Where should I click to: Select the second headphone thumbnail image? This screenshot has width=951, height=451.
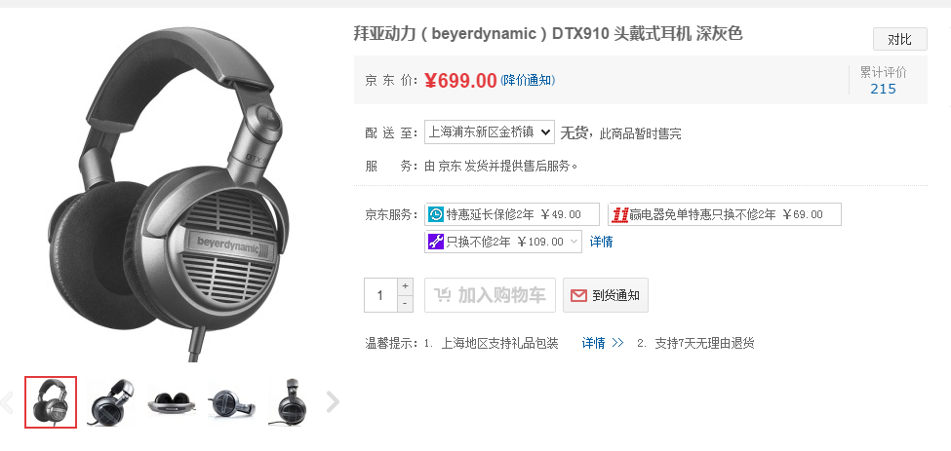111,402
